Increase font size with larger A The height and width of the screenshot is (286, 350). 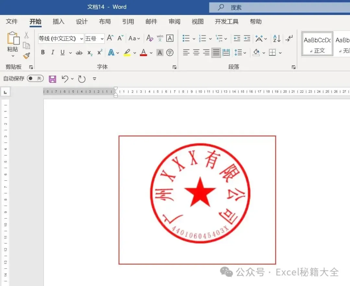coord(110,38)
